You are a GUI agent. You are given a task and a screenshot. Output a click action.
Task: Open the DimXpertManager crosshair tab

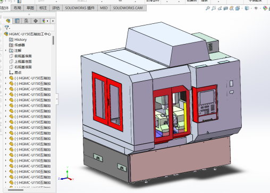(x=36, y=21)
